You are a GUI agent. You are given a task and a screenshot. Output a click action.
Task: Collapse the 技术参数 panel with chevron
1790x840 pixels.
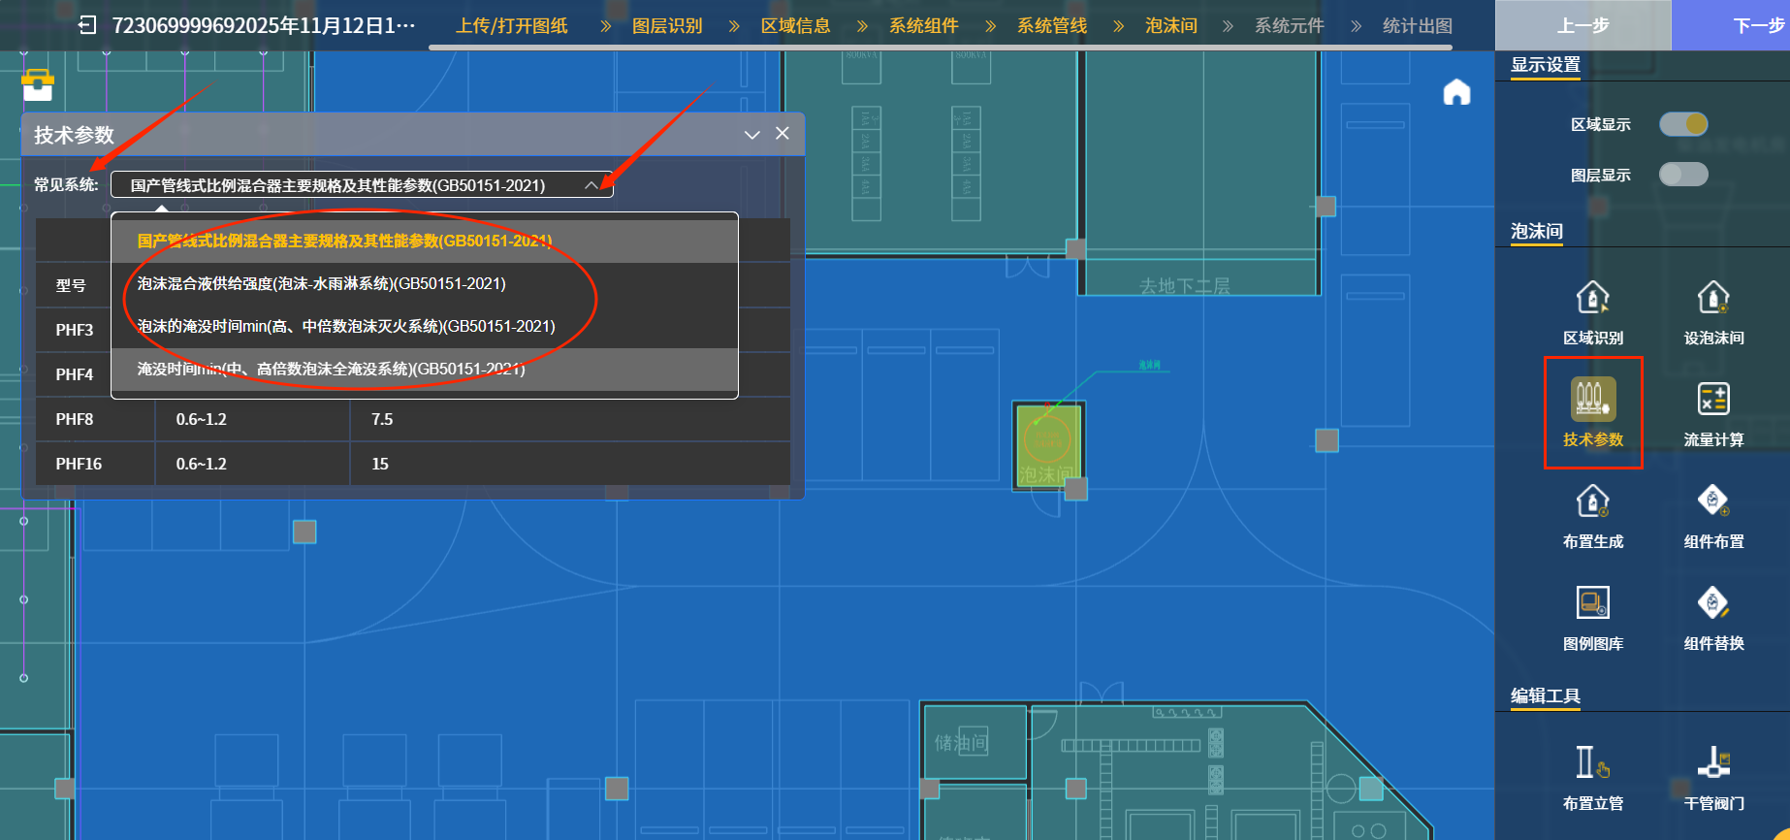(x=751, y=135)
